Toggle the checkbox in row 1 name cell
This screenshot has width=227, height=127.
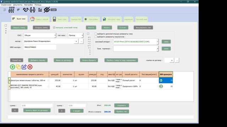point(48,80)
